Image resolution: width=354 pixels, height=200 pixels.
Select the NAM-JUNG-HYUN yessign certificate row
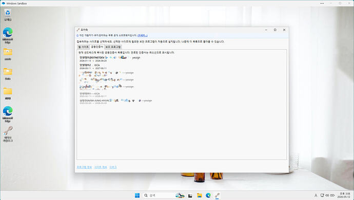(115, 102)
